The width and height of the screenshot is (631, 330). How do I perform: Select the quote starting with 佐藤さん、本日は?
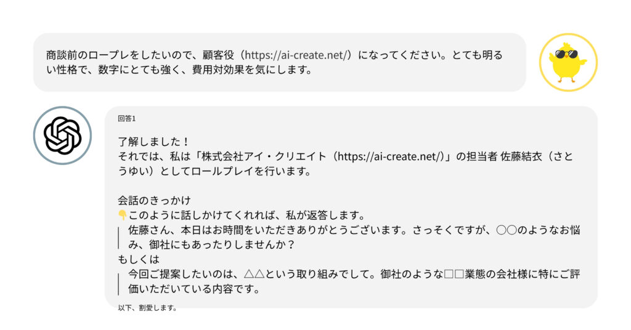pyautogui.click(x=354, y=237)
